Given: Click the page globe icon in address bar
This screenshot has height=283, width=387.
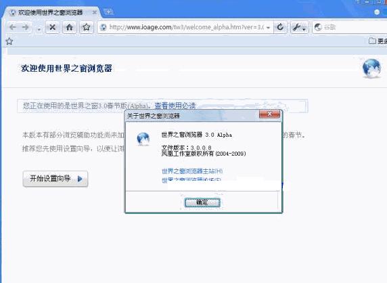Looking at the screenshot, I should [104, 27].
